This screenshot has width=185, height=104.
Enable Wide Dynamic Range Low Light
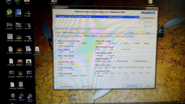(125, 49)
